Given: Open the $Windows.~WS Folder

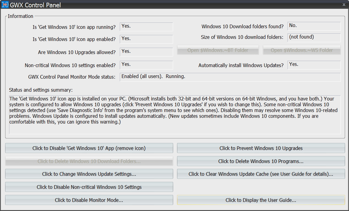Looking at the screenshot, I should [x=301, y=50].
